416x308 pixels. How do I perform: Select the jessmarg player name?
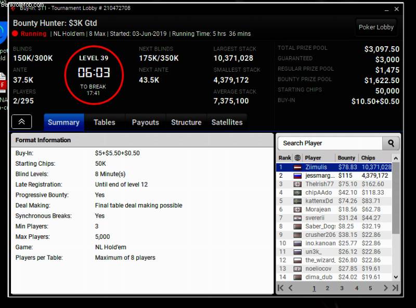coord(320,176)
